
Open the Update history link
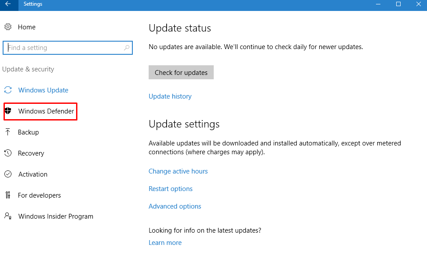pyautogui.click(x=170, y=96)
